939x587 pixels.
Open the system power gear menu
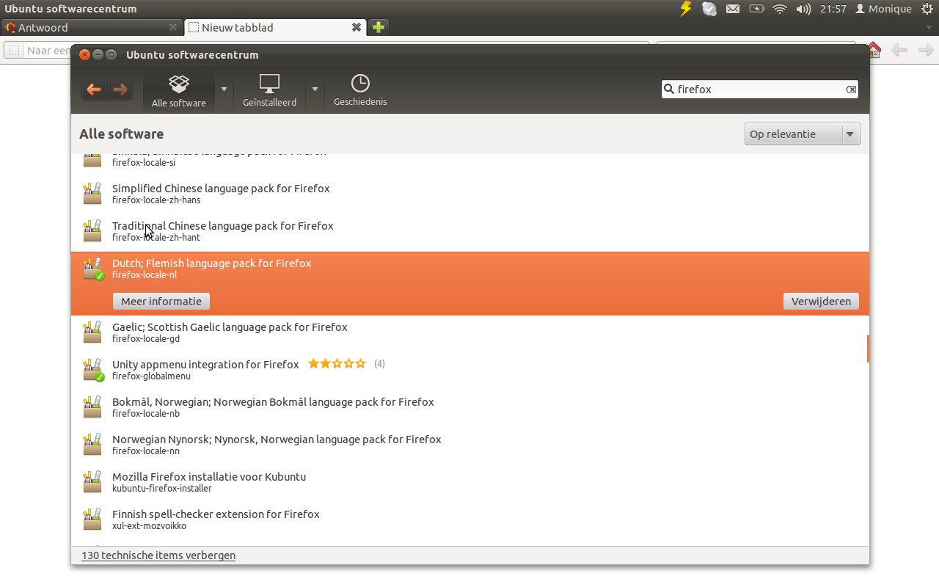[927, 9]
